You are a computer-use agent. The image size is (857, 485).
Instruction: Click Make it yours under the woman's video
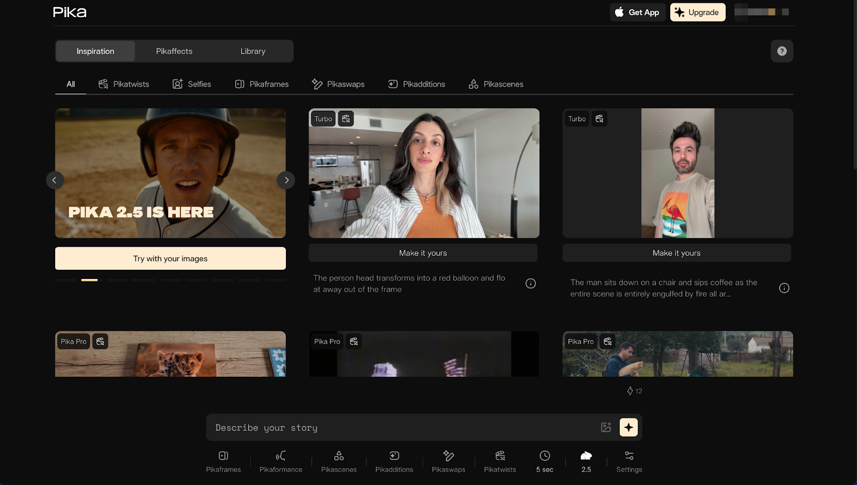tap(423, 253)
